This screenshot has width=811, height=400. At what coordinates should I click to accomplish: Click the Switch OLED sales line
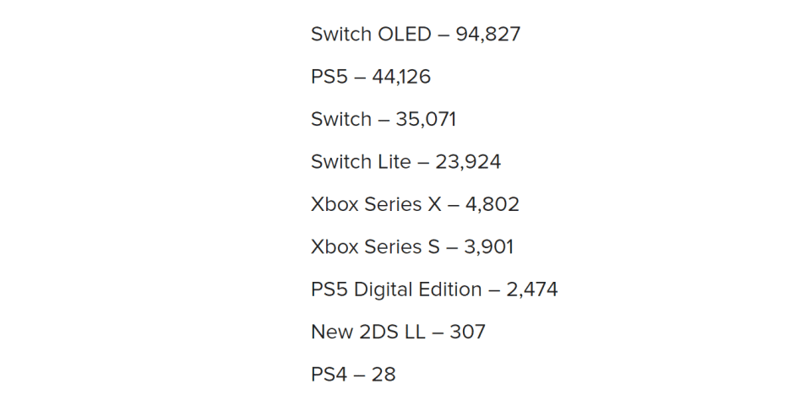[x=416, y=34]
